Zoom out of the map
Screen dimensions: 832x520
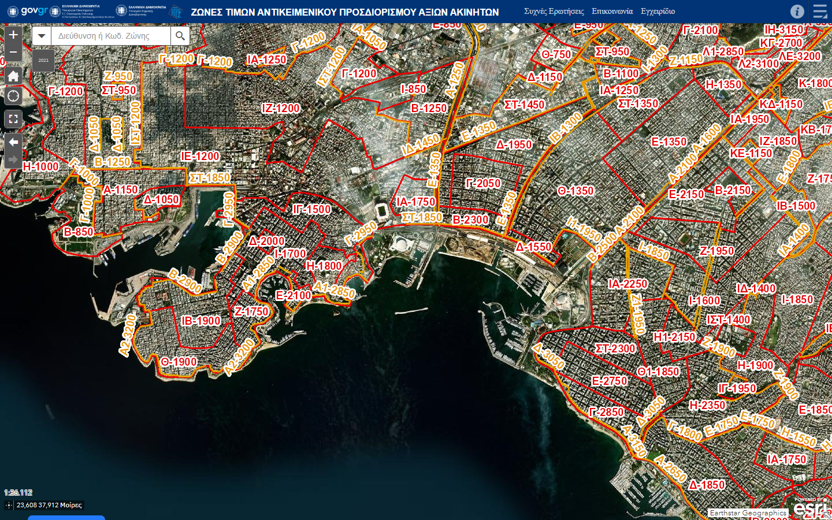13,53
